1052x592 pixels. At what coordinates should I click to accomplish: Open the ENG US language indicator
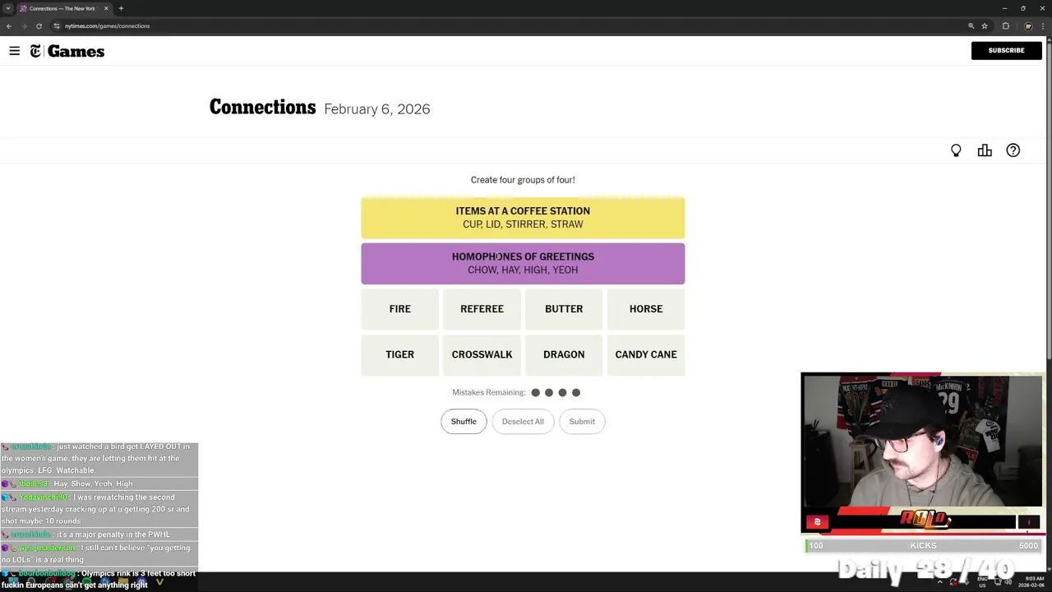click(984, 582)
